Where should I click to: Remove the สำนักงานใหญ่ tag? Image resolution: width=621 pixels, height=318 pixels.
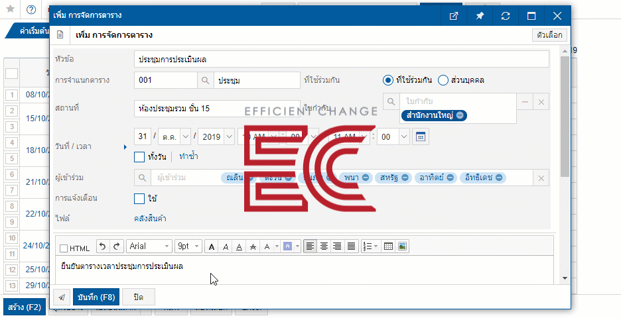(460, 115)
